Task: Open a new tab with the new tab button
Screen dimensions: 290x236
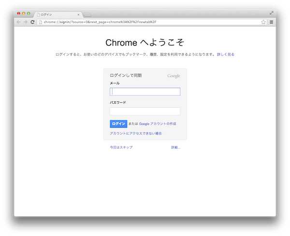Action: 87,15
